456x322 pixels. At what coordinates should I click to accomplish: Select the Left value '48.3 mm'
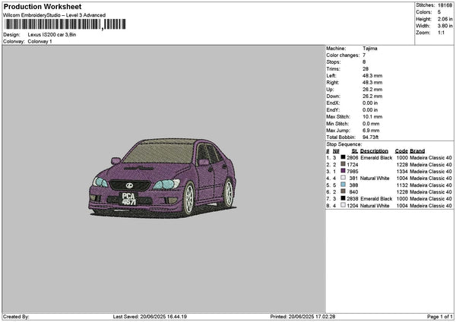pos(372,76)
